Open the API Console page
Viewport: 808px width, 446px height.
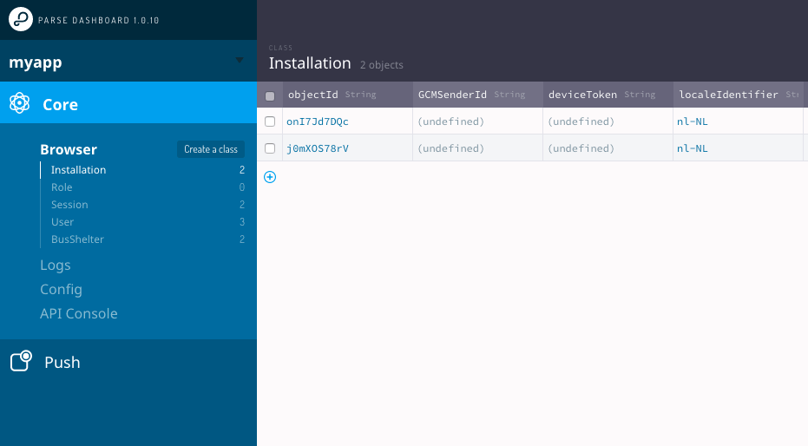point(79,313)
